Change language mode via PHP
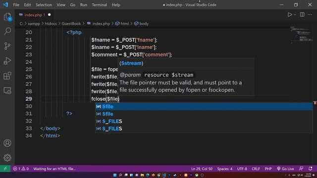This screenshot has height=178, width=317. 268,169
